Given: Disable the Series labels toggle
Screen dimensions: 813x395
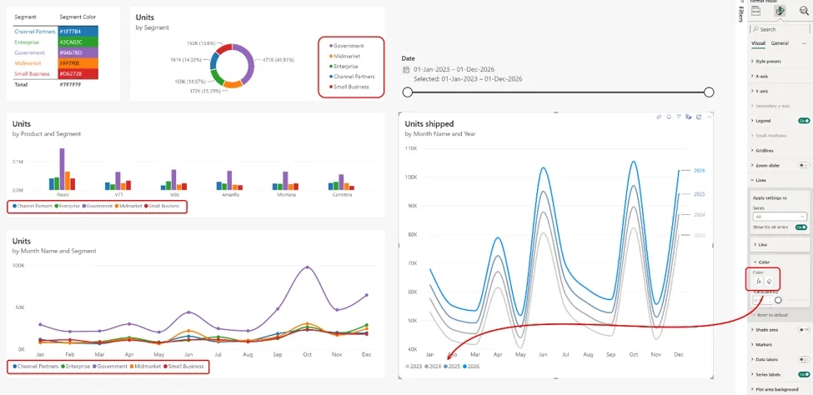Looking at the screenshot, I should 804,374.
